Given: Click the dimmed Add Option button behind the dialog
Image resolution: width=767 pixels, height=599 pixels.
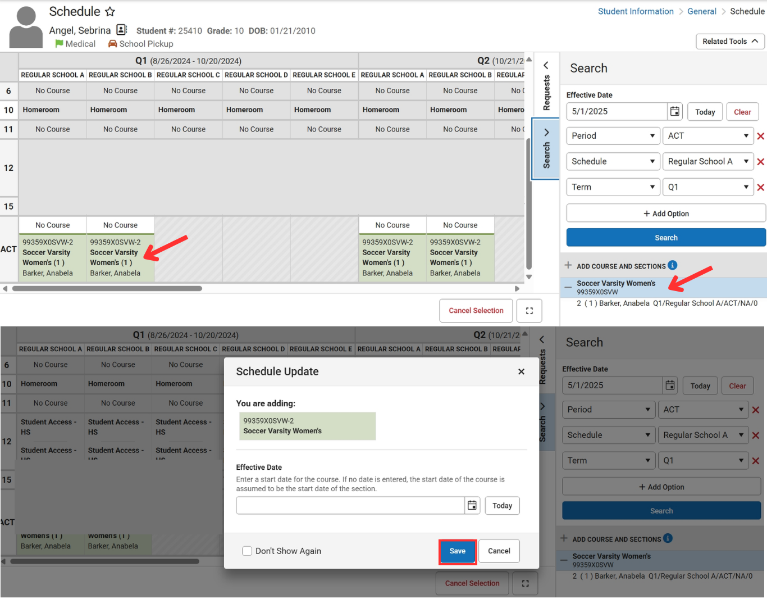Looking at the screenshot, I should [x=661, y=487].
